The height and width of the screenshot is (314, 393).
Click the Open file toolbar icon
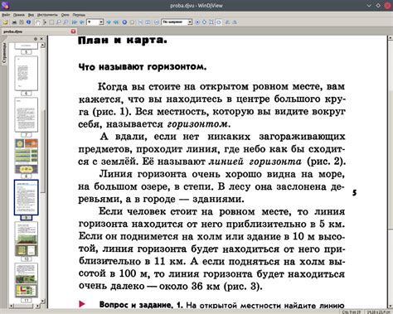tap(6, 22)
